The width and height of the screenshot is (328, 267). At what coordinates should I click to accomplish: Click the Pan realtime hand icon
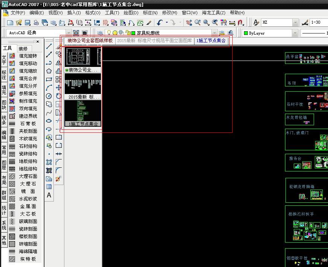[189, 22]
